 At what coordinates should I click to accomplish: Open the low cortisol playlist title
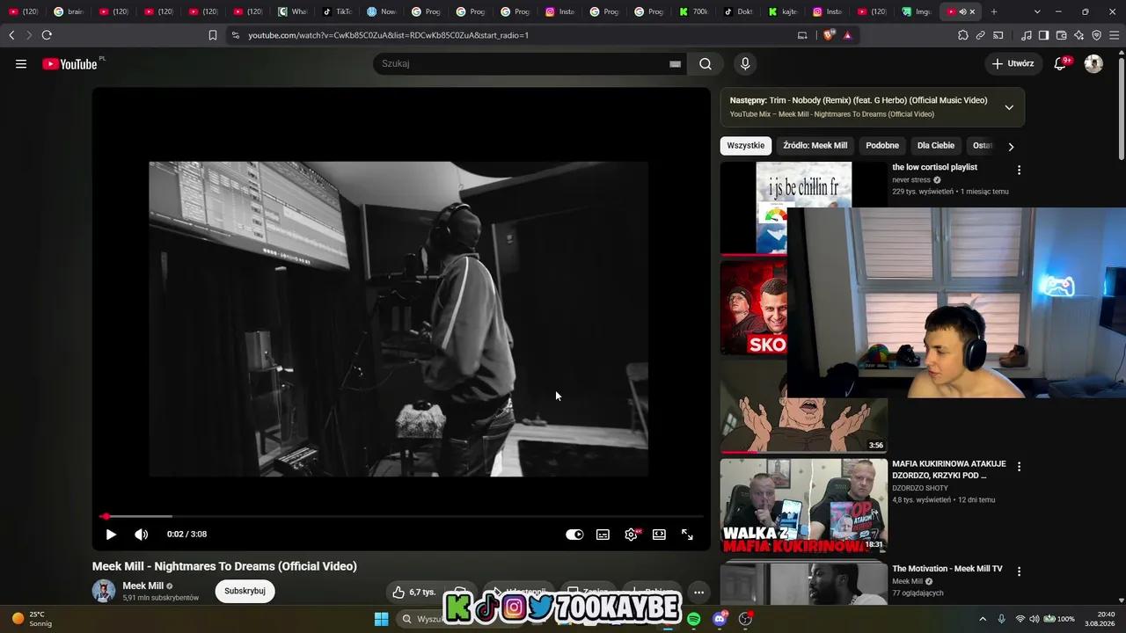click(x=934, y=167)
